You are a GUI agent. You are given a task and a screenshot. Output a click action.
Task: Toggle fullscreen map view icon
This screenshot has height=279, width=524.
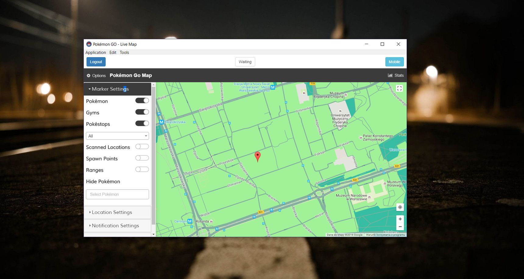click(399, 88)
